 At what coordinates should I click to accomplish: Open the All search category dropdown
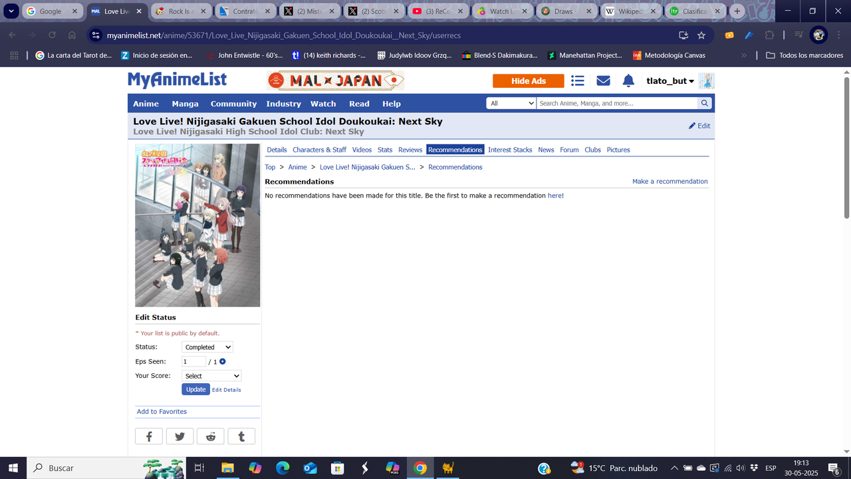coord(511,103)
